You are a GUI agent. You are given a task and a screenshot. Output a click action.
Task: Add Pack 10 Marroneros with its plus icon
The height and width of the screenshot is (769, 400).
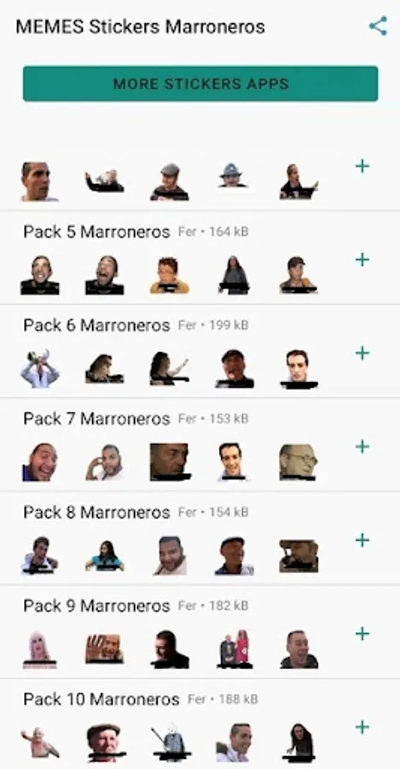tap(362, 727)
